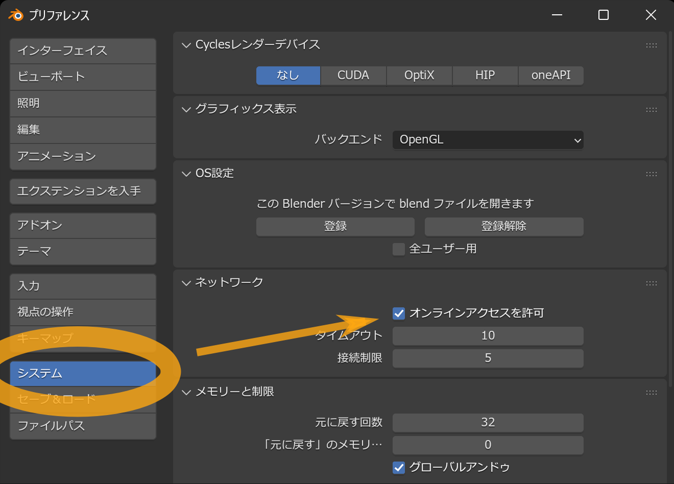Maximize the プリファレンス window
This screenshot has width=674, height=484.
click(603, 15)
